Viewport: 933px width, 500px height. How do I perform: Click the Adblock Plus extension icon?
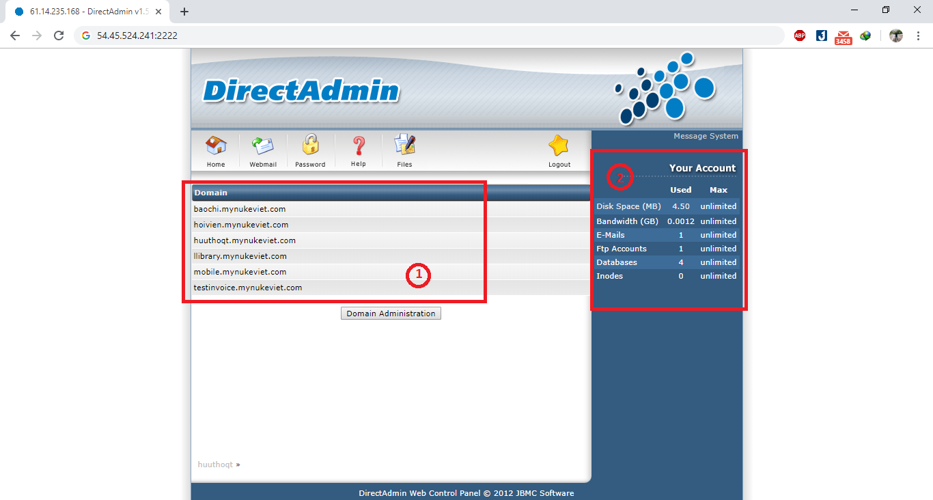pos(800,36)
